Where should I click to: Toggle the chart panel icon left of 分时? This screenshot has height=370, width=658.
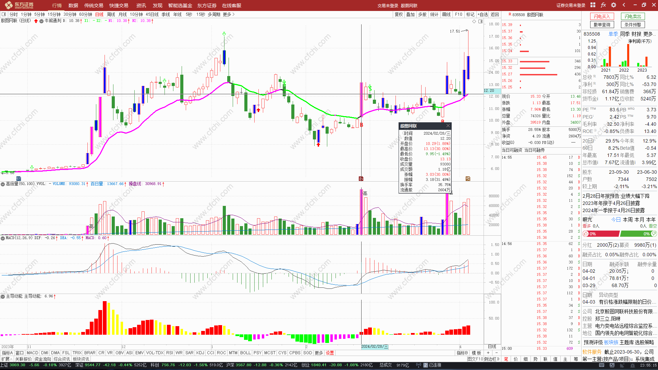(x=4, y=14)
